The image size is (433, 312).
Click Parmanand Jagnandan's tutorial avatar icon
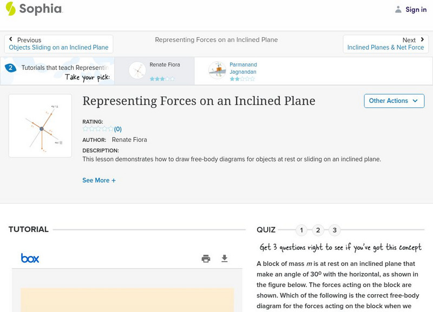pos(217,70)
